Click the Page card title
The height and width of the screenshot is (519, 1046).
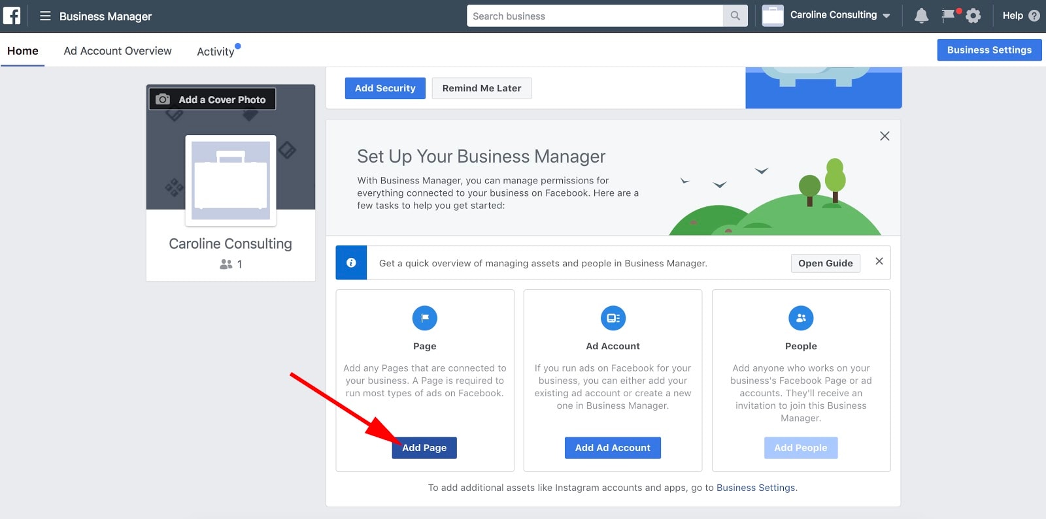point(425,346)
